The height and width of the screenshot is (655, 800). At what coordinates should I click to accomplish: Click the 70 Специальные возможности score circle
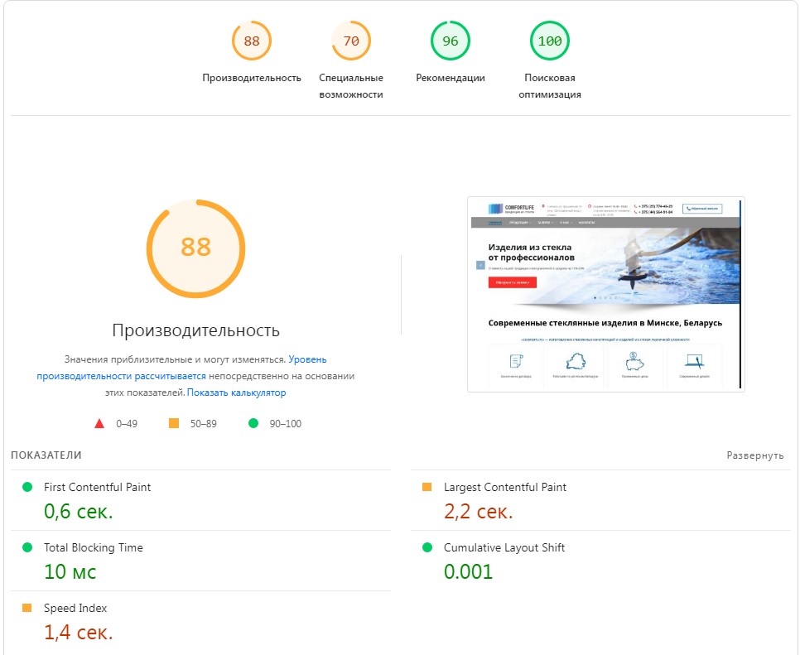[351, 38]
